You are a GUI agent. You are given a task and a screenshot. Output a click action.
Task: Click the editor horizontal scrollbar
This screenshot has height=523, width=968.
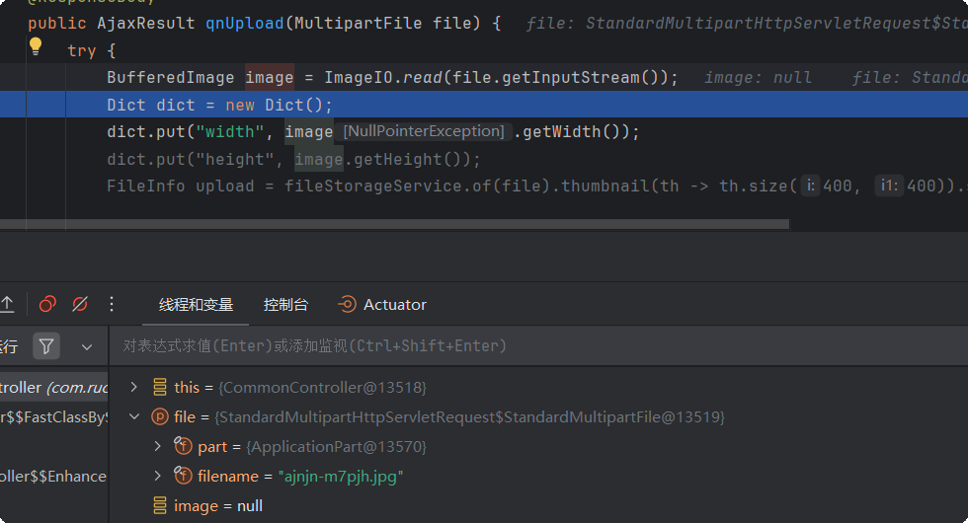click(395, 224)
